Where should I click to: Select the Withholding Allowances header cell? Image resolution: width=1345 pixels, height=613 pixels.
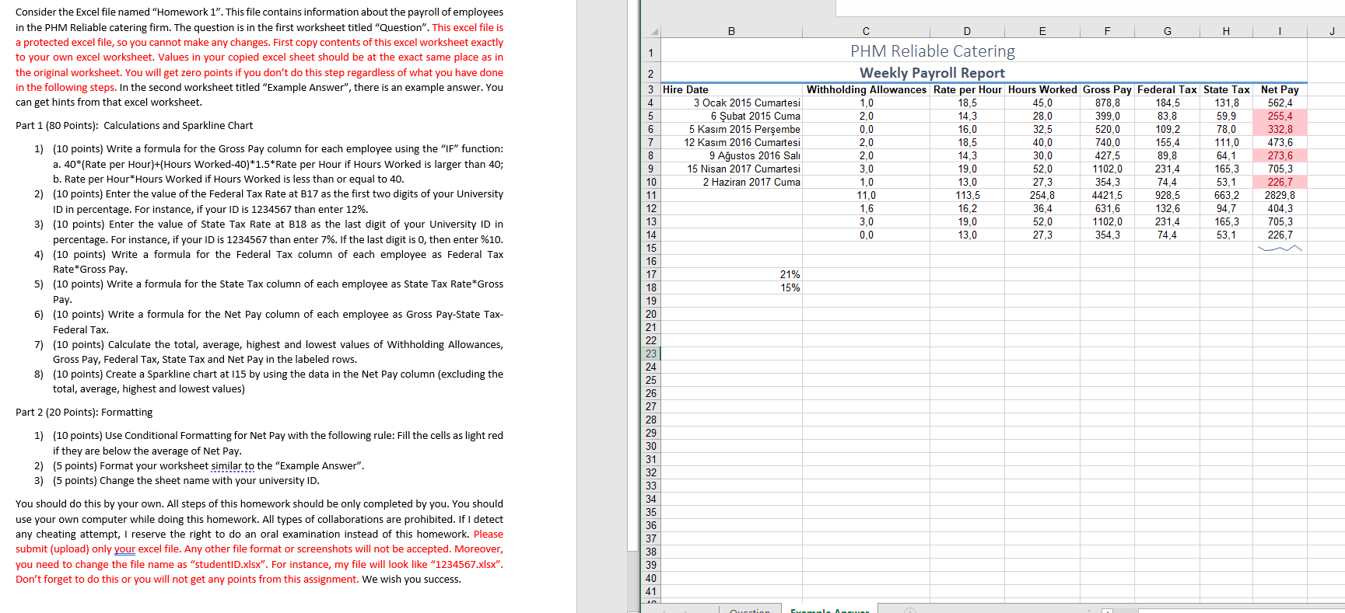click(867, 89)
